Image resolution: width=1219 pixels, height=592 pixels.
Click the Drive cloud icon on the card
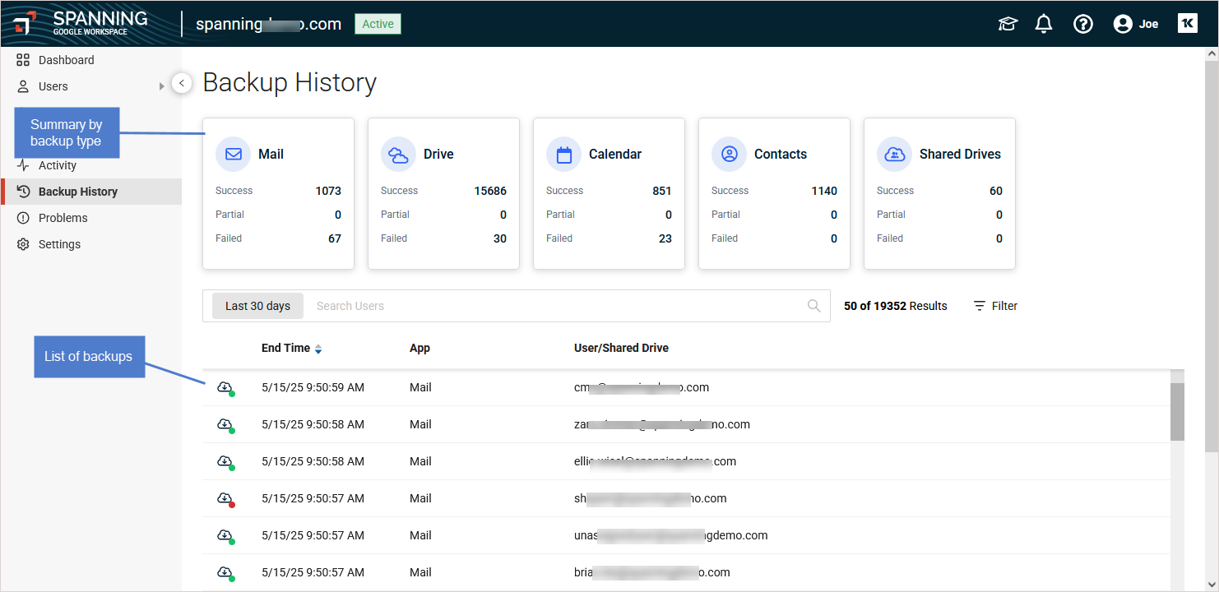(398, 154)
